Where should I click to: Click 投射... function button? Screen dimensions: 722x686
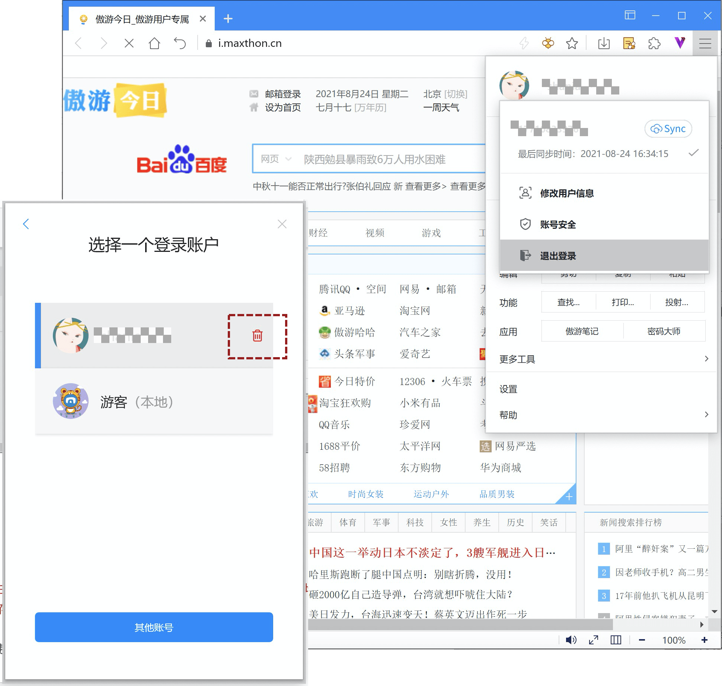[677, 302]
